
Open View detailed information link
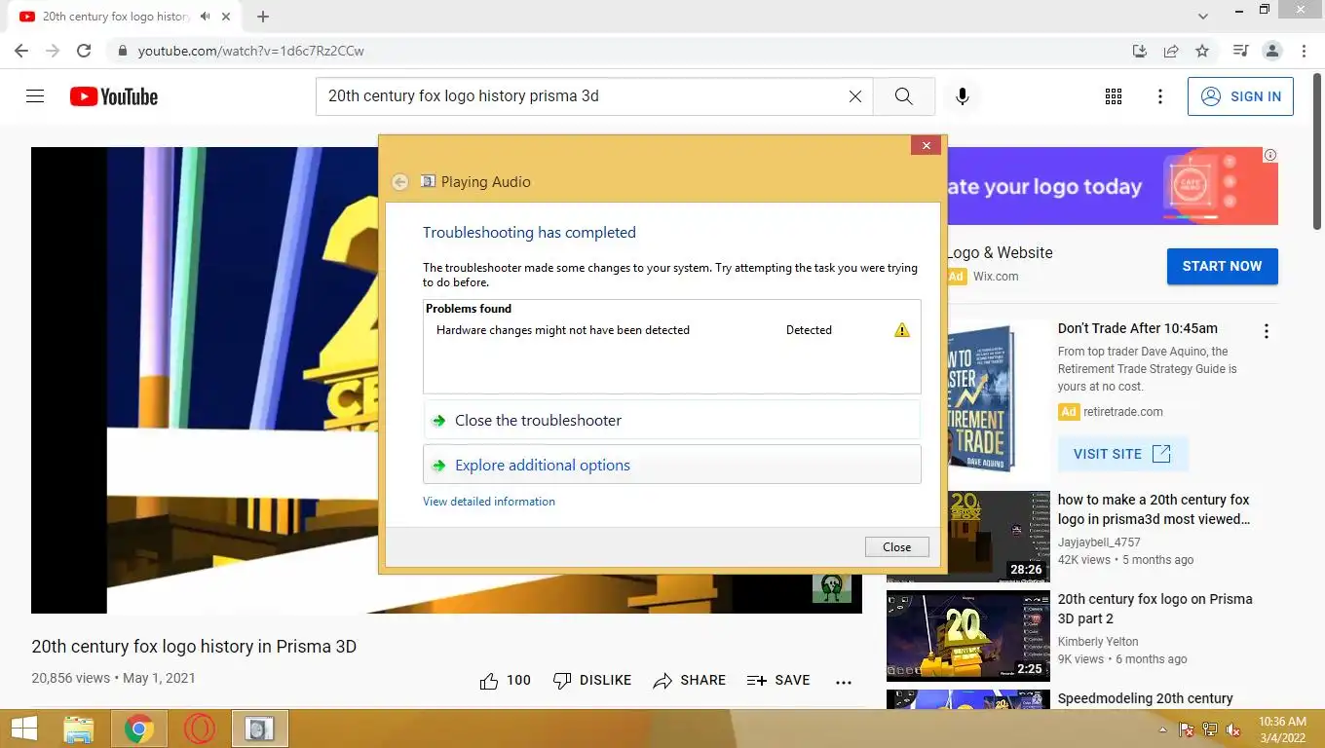(x=489, y=502)
